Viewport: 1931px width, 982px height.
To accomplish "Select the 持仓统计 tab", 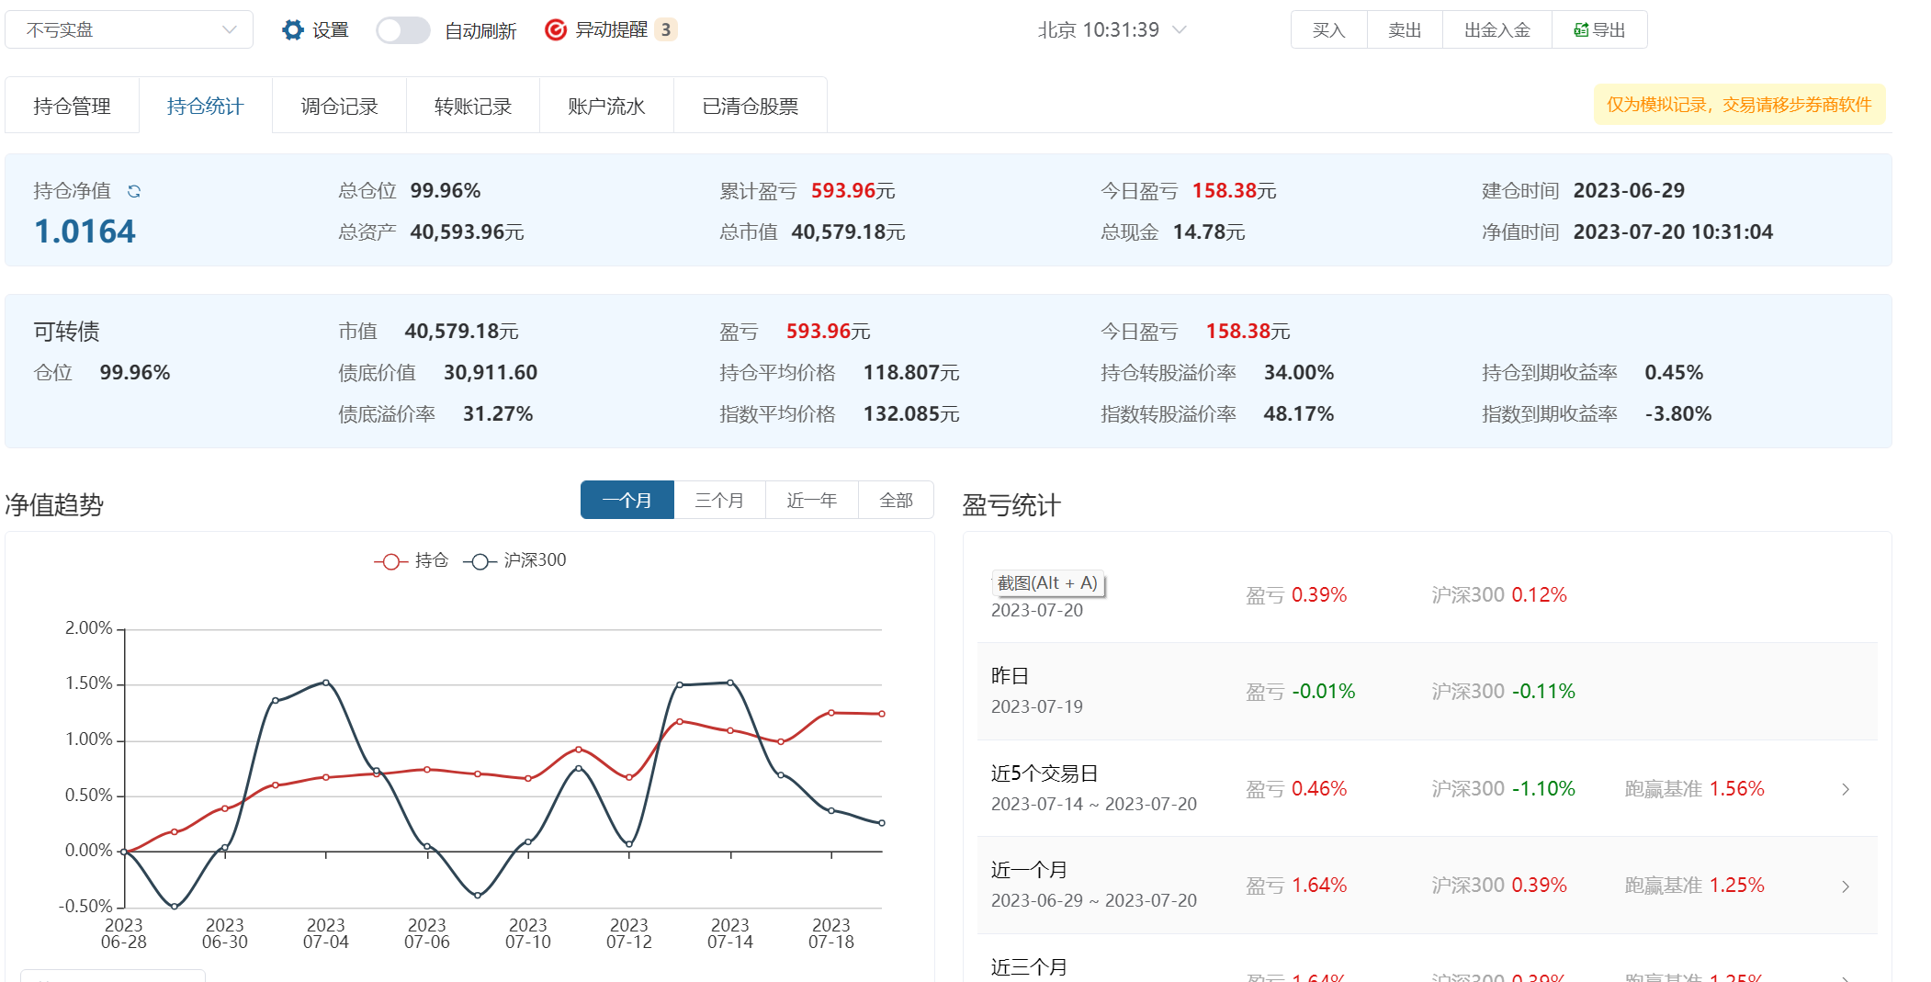I will pyautogui.click(x=205, y=107).
